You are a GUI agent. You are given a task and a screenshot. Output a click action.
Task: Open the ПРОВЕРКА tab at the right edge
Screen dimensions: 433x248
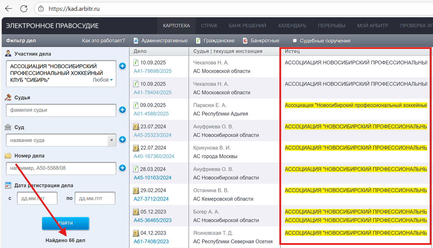click(416, 26)
